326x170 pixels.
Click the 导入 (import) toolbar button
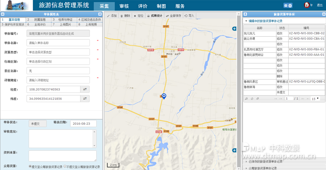[x=189, y=16]
